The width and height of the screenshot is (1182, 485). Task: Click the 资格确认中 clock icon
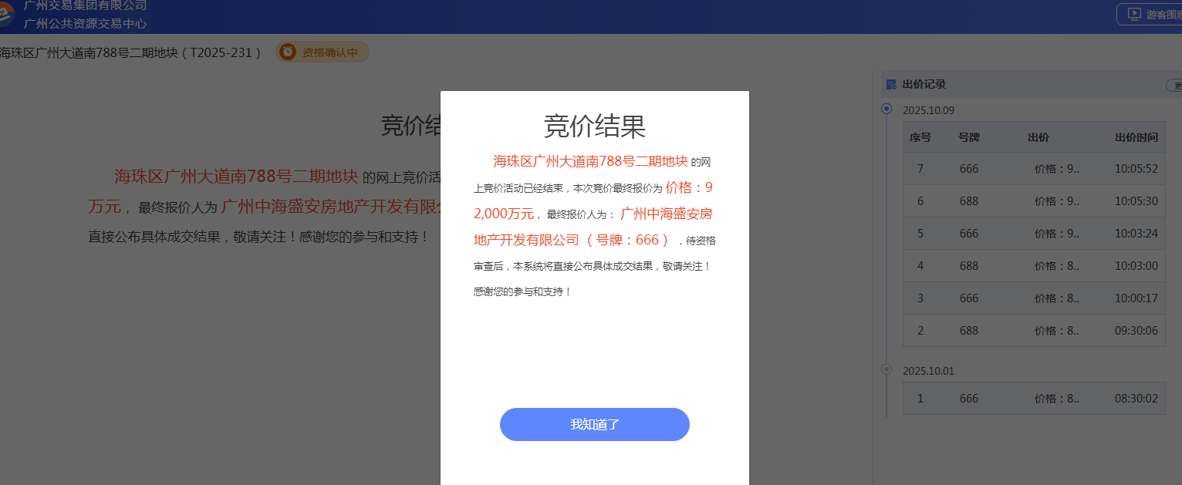pyautogui.click(x=288, y=52)
